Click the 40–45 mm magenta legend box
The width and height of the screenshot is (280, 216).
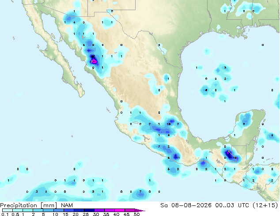120,210
